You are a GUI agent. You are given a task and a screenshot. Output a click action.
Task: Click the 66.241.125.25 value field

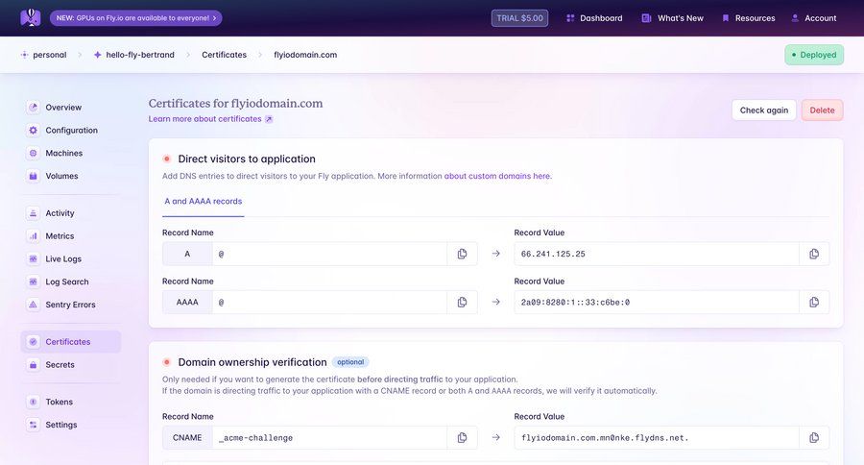(x=657, y=254)
